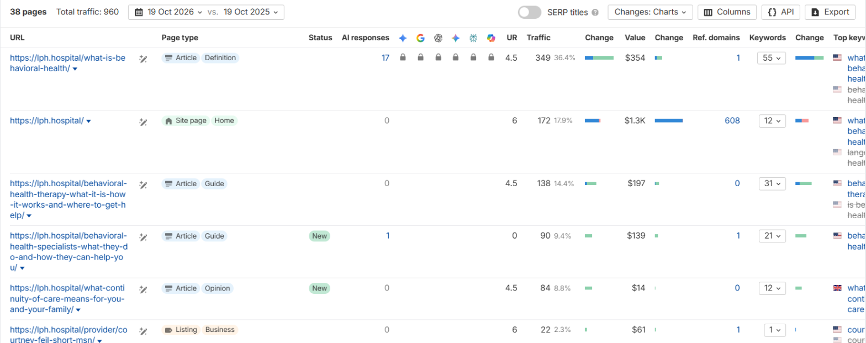Sort by the Keywords column header
Image resolution: width=866 pixels, height=343 pixels.
(x=767, y=38)
